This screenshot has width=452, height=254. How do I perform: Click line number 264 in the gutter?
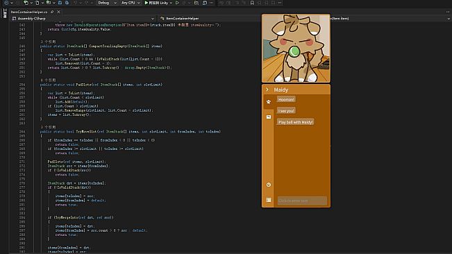22,132
